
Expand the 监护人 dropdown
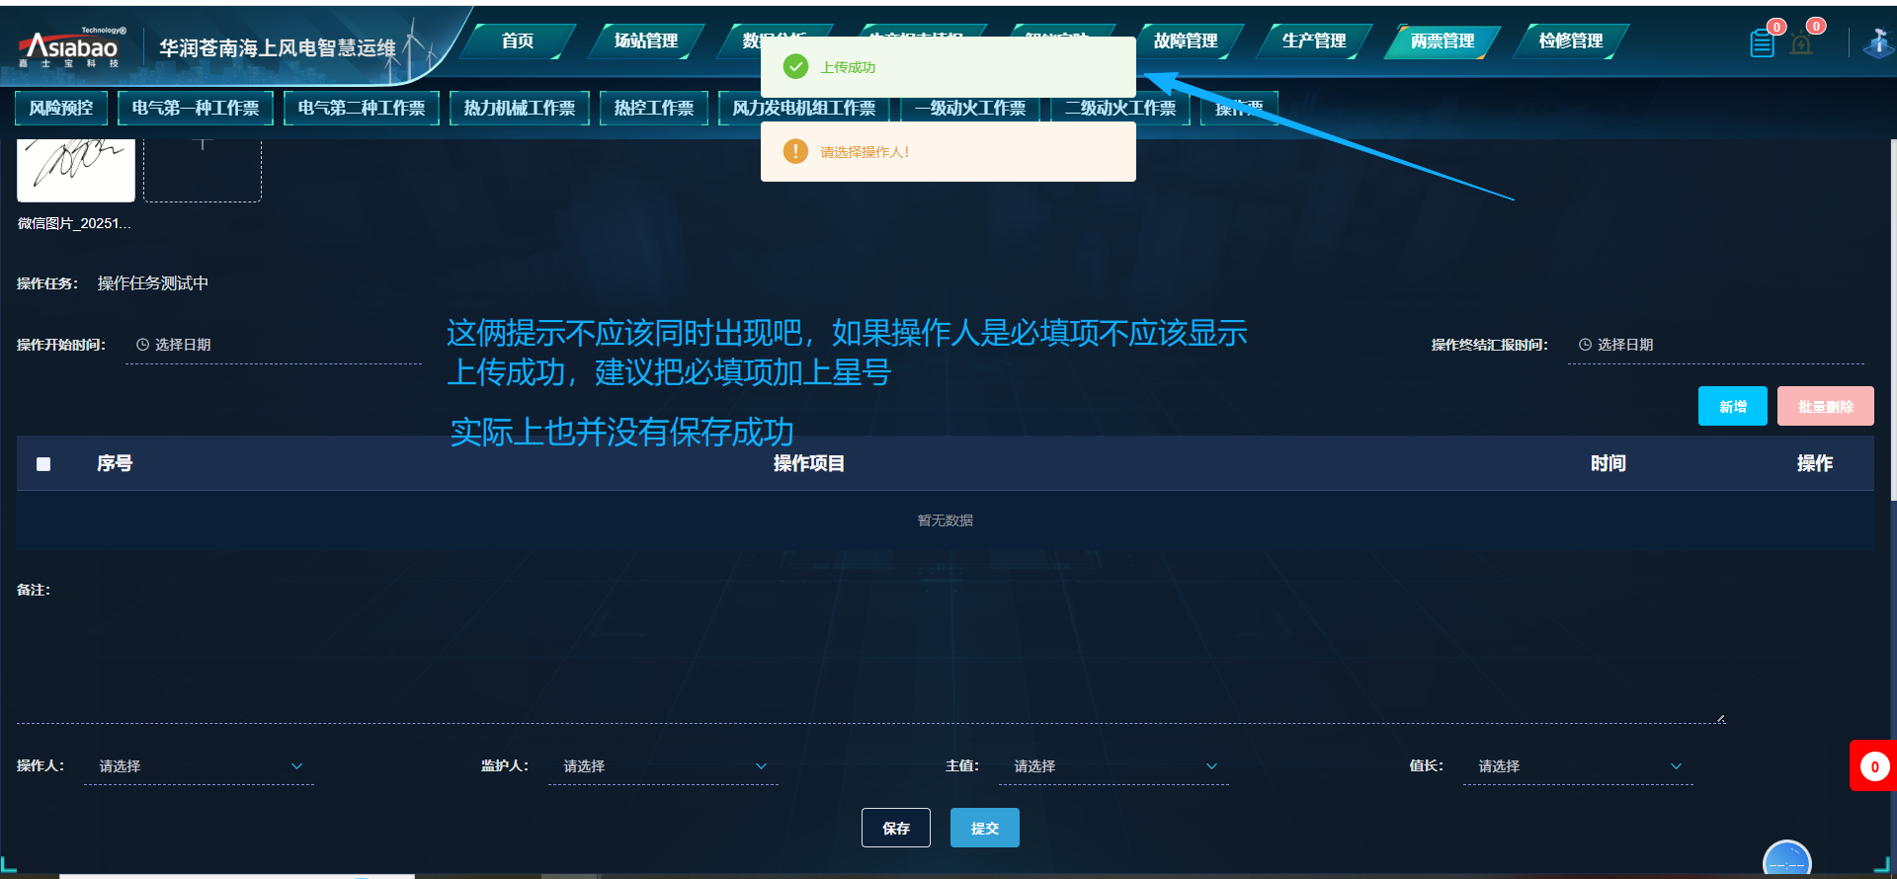tap(663, 766)
